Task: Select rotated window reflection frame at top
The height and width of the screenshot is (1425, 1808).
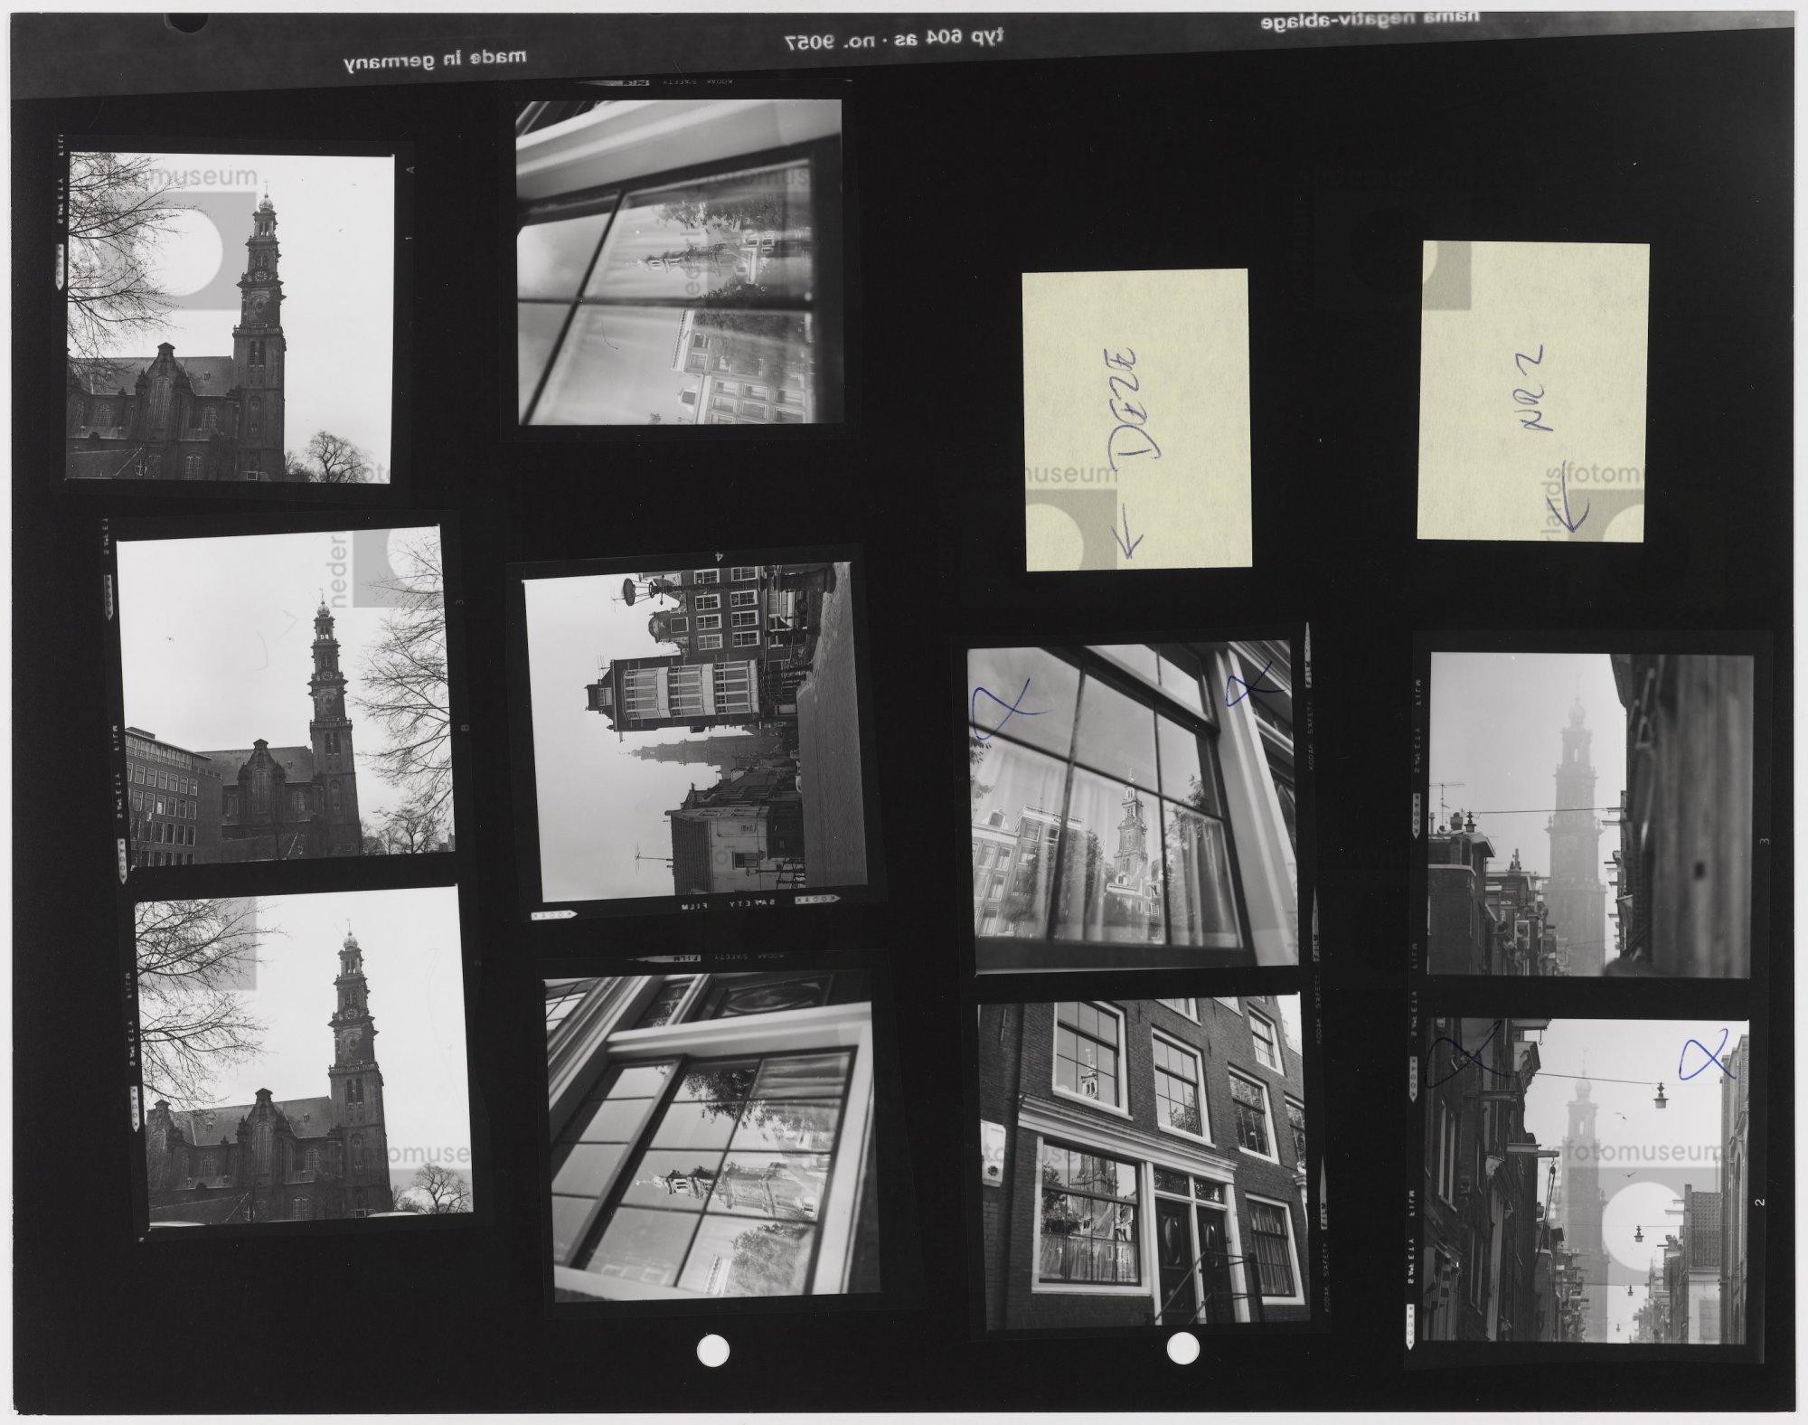Action: tap(680, 262)
